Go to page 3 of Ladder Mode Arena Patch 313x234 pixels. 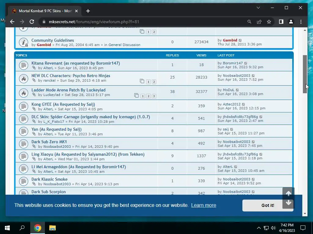click(x=154, y=96)
